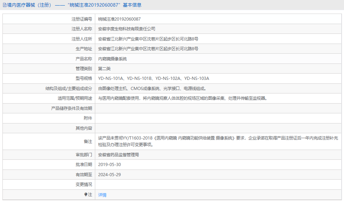The width and height of the screenshot is (344, 203).
Task: Select approval date 2019-05-30
Action: tap(110, 165)
